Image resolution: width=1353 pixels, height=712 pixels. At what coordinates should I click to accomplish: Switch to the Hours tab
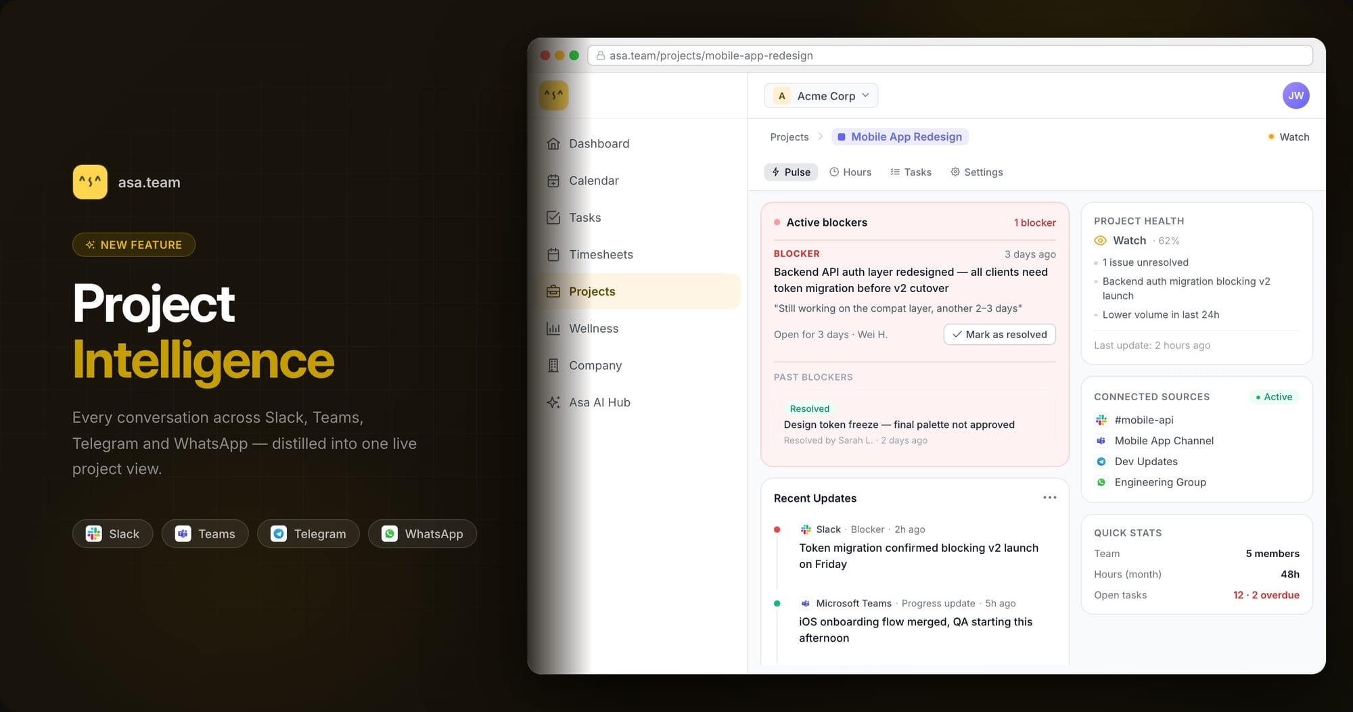(x=850, y=172)
